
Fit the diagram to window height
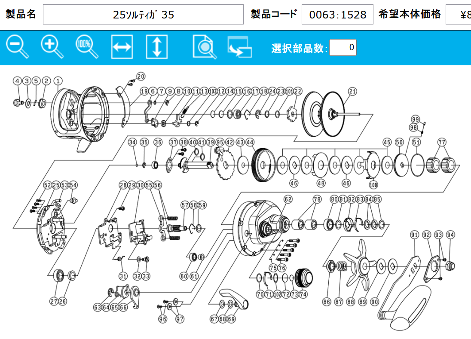click(x=156, y=47)
